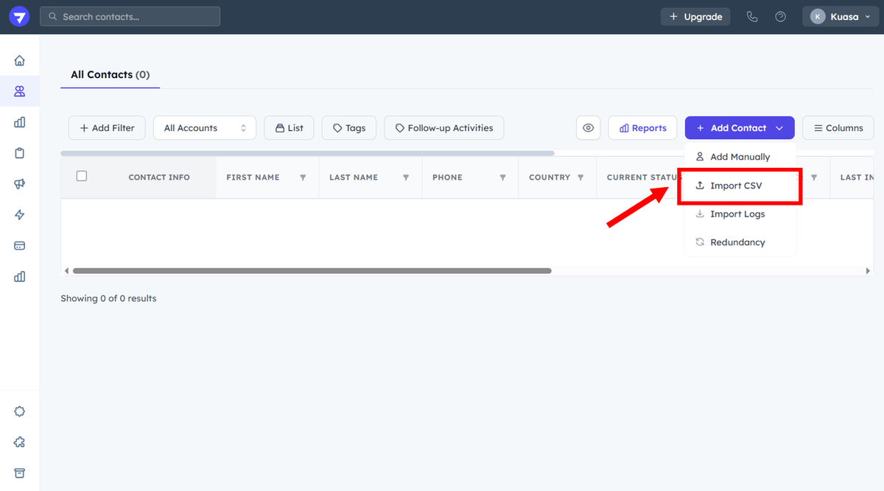Toggle the eye visibility button
The height and width of the screenshot is (491, 884).
tap(588, 128)
